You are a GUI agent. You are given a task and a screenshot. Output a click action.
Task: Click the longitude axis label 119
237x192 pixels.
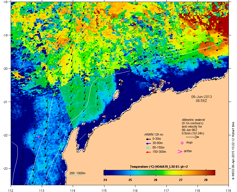[x=229, y=190]
